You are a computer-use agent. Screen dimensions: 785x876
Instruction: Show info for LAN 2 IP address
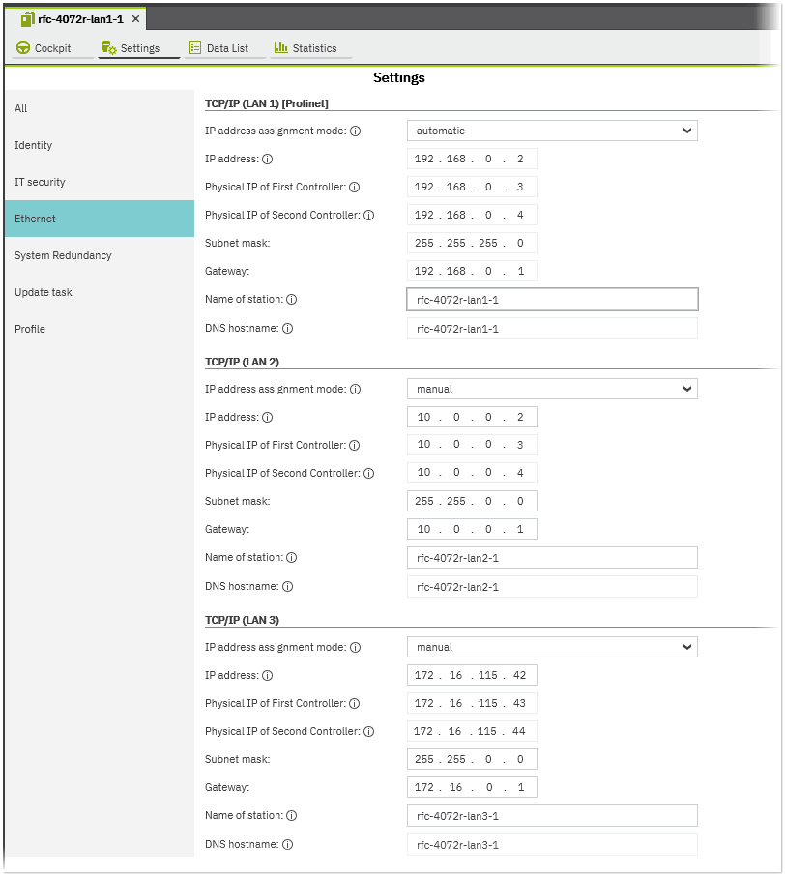(x=268, y=418)
